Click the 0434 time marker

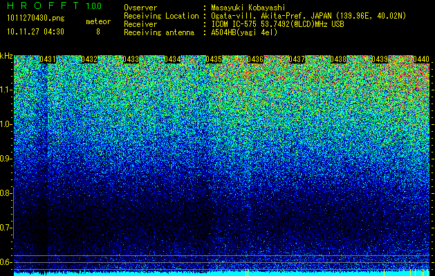(172, 59)
